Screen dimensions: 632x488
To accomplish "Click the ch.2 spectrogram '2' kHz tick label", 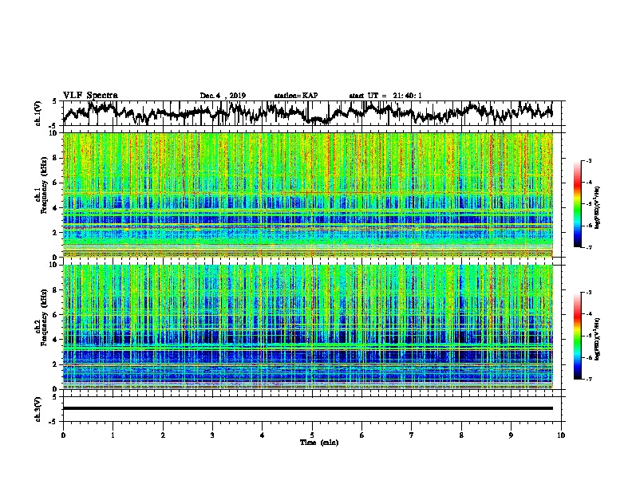I will click(x=56, y=364).
